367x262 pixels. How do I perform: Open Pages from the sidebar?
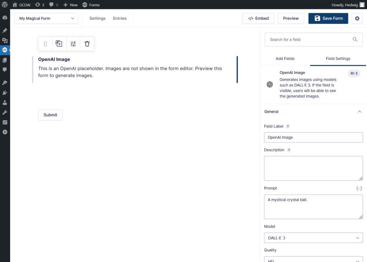point(5,60)
